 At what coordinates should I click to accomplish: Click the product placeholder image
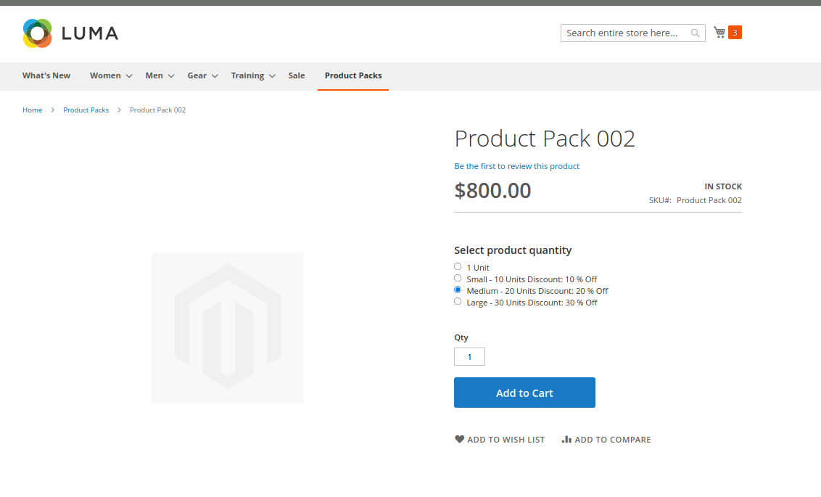pos(227,327)
